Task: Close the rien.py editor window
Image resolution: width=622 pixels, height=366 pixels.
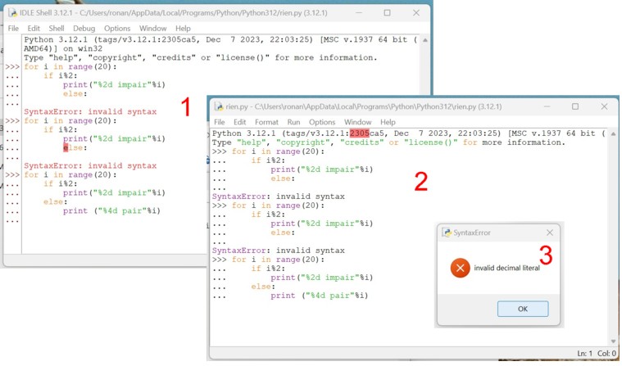Action: [x=604, y=106]
